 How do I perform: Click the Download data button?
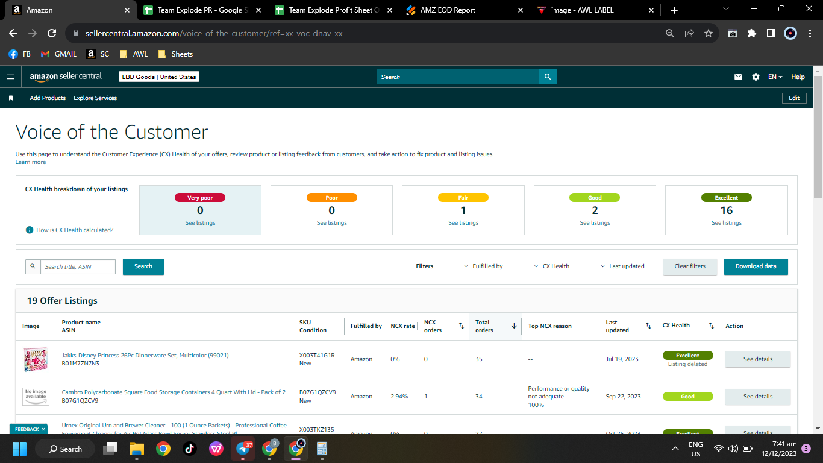point(756,266)
